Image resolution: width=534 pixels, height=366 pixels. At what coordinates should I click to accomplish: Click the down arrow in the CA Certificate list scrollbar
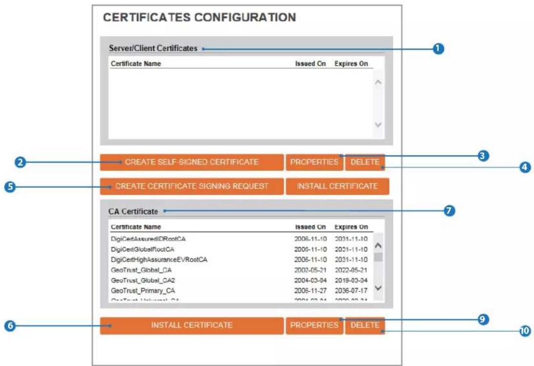click(x=378, y=288)
